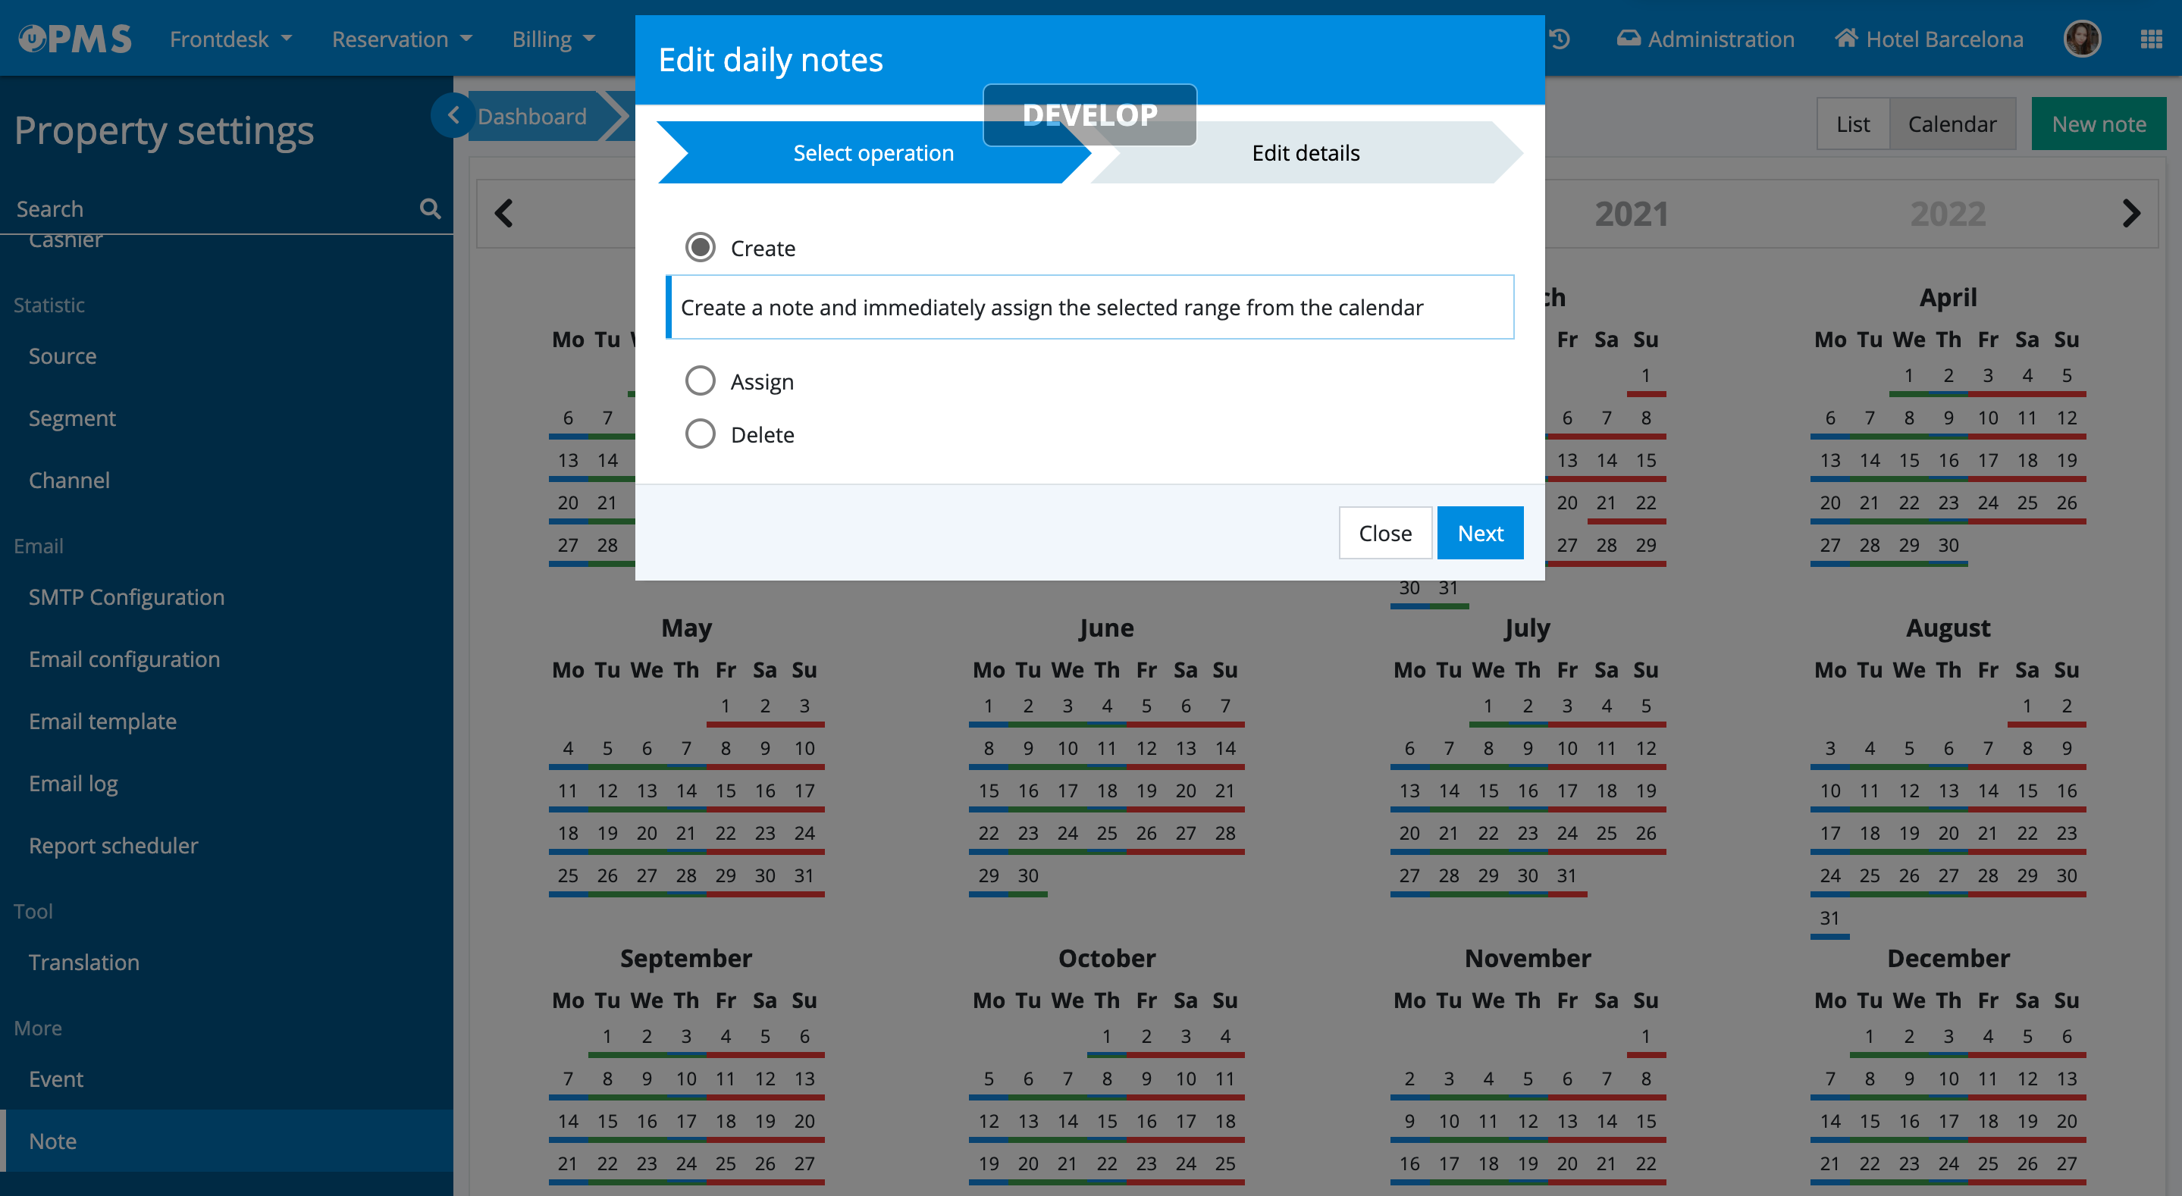
Task: Collapse sidebar using the round chevron button
Action: click(453, 115)
